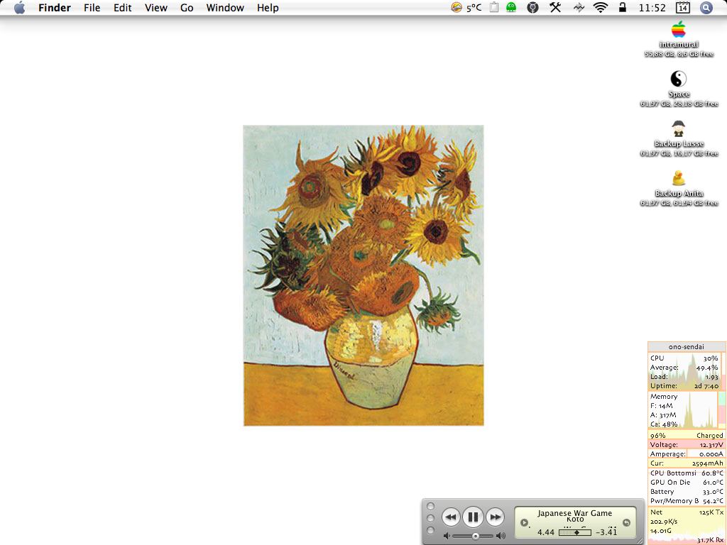Pause the track in the iTunes mini player

tap(473, 517)
